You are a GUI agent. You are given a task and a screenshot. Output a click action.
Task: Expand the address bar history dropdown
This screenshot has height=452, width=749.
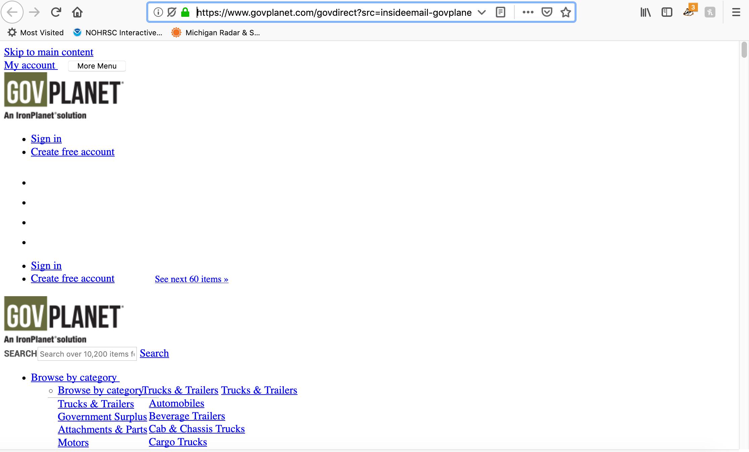coord(481,12)
